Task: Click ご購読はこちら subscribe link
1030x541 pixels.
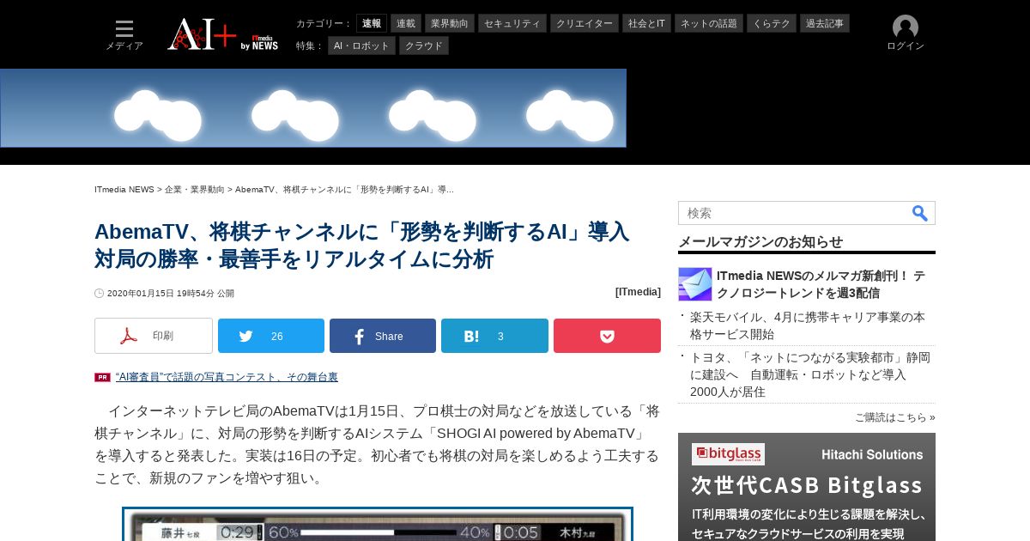Action: [x=894, y=417]
